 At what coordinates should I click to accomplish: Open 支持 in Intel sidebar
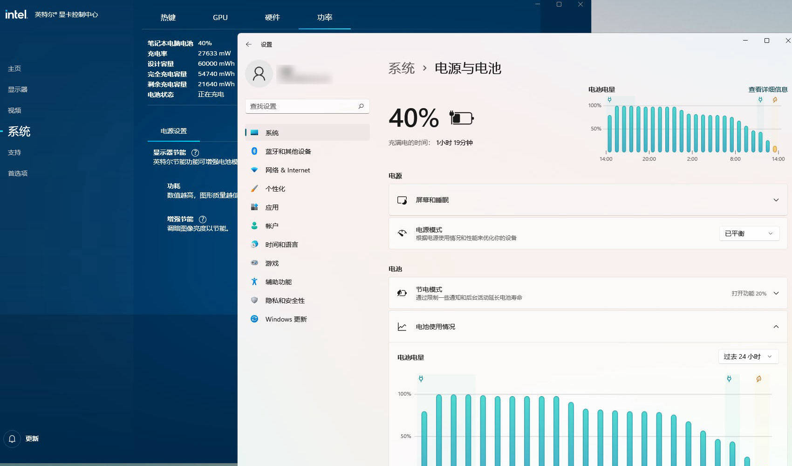14,152
